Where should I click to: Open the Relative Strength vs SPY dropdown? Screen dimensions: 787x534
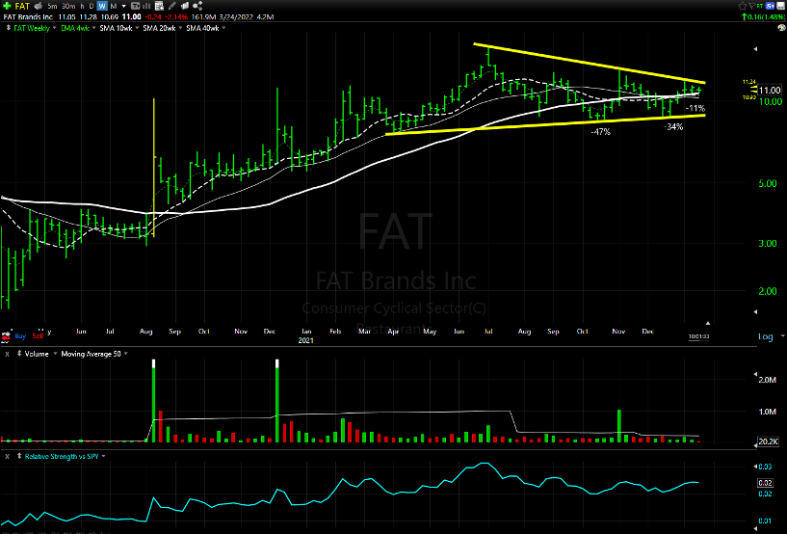103,456
